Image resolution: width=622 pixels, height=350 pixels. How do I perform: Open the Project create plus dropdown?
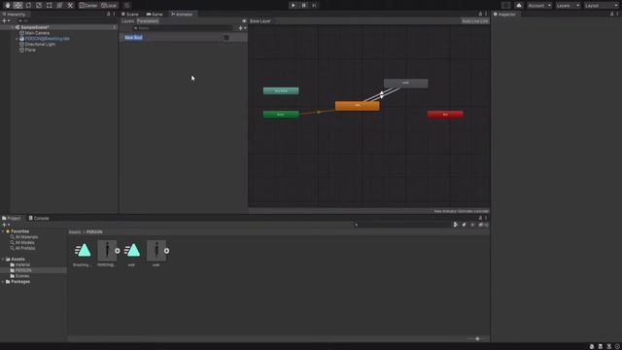(x=6, y=225)
